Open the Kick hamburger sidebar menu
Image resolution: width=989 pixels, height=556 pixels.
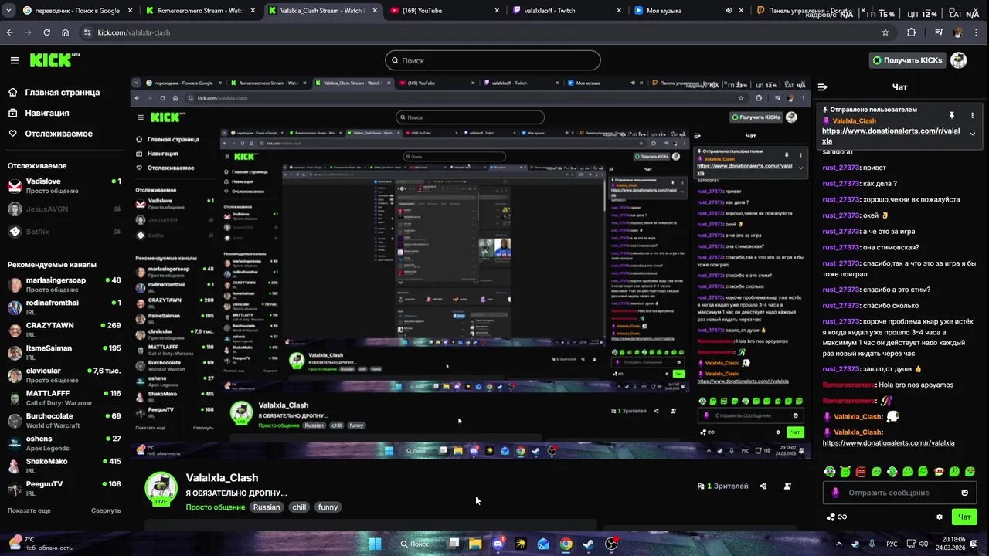pyautogui.click(x=15, y=60)
